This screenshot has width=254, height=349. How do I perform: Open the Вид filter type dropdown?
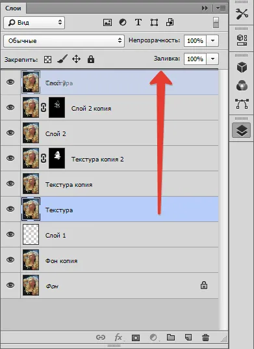(34, 23)
